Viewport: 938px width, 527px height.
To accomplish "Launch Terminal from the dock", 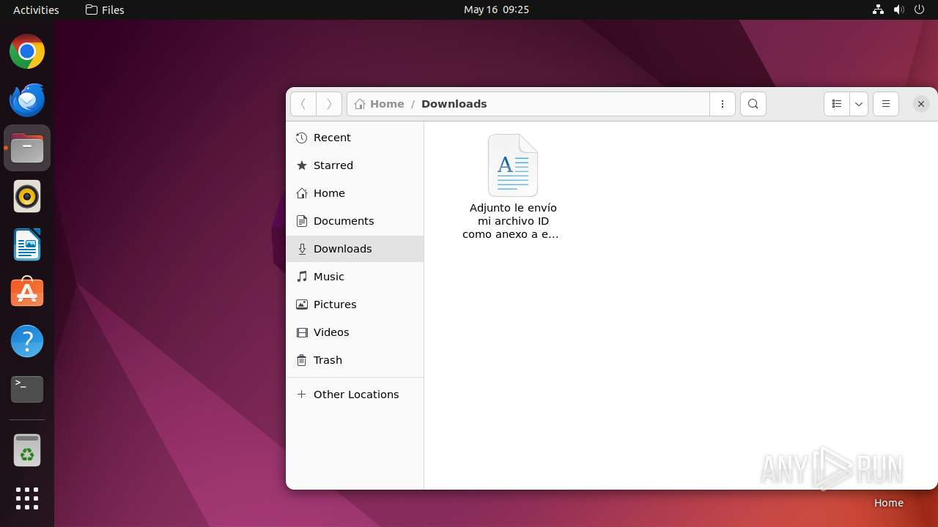I will pyautogui.click(x=27, y=389).
